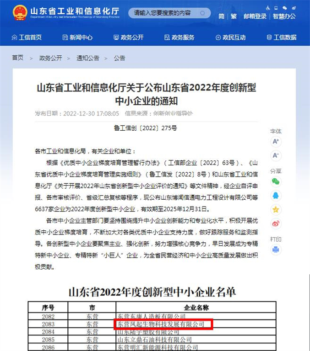Share article via WeChat sidebar icon
Viewport: 310px width, 351px height.
276,181
